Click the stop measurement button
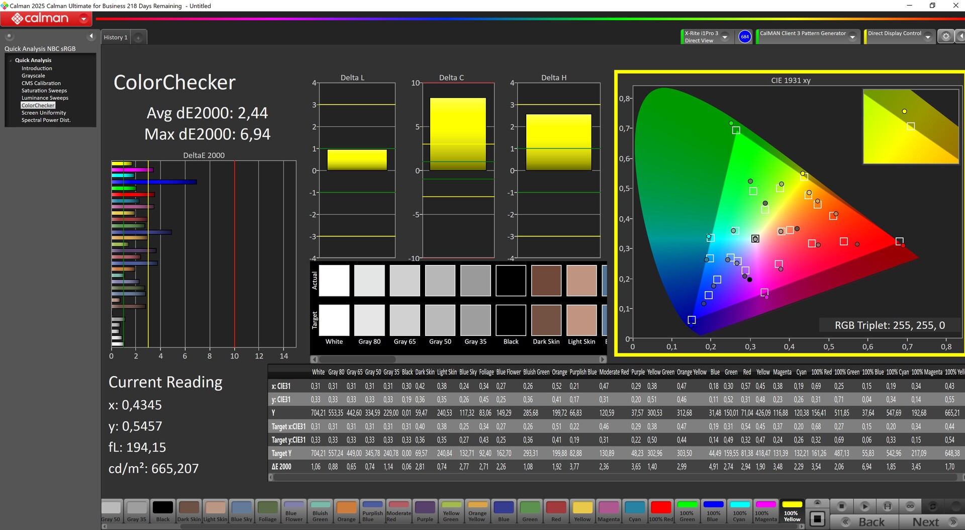The width and height of the screenshot is (965, 530). pyautogui.click(x=841, y=506)
